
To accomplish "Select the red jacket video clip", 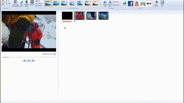I will 80,16.
